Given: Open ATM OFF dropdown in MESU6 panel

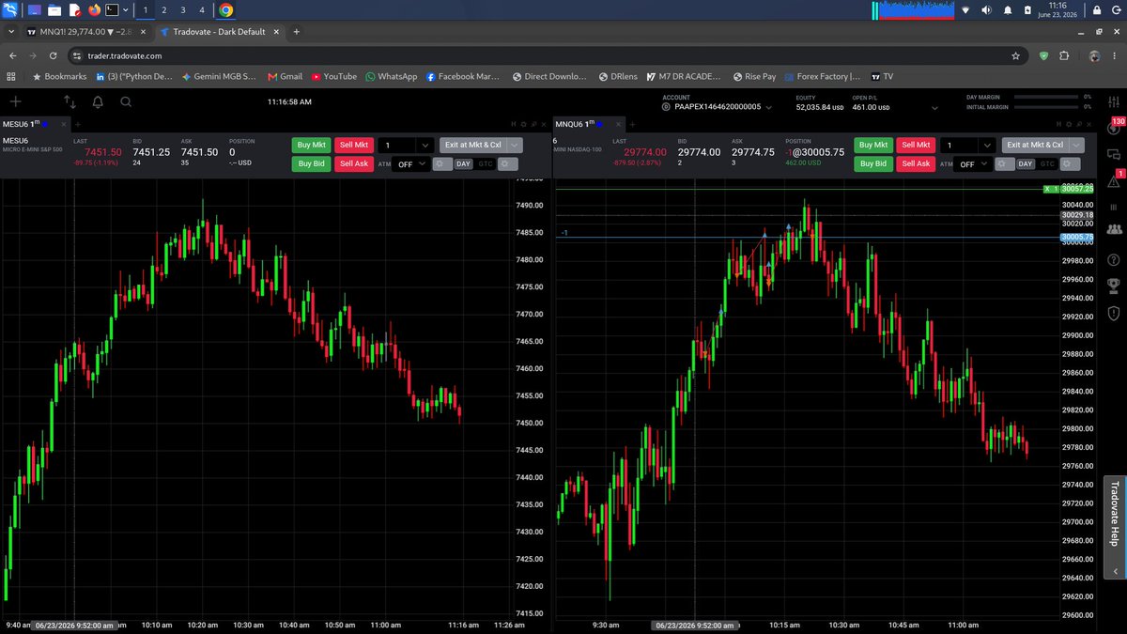Looking at the screenshot, I should point(411,163).
